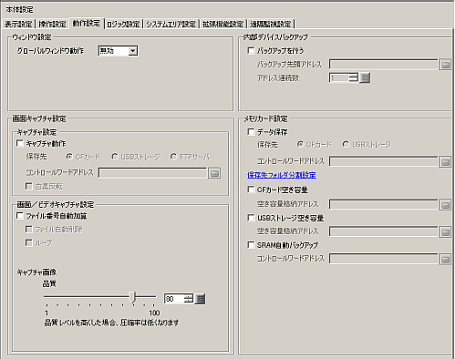This screenshot has height=359, width=456.
Task: Click the 品質 slider thumb
Action: click(x=132, y=297)
